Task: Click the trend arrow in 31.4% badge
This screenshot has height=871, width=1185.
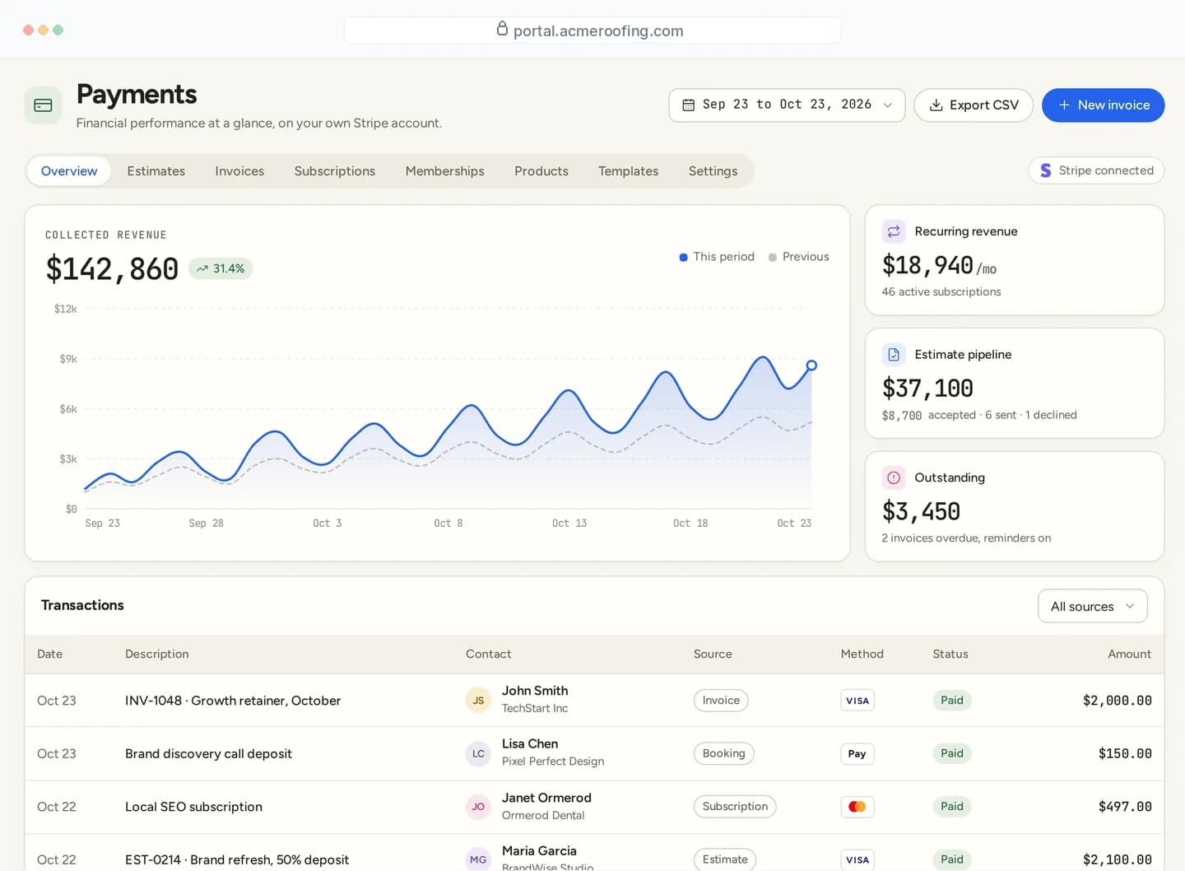Action: 202,269
